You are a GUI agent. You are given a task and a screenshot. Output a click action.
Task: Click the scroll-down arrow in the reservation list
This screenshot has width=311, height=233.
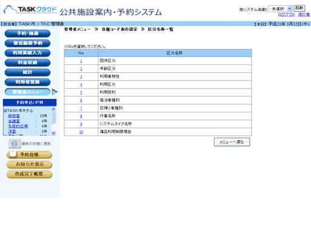53,133
